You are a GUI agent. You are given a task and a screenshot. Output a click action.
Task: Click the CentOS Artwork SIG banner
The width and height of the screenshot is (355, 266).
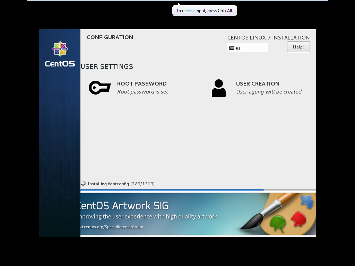198,214
